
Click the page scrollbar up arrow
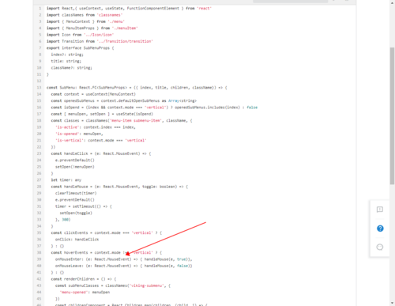pos(393,2)
